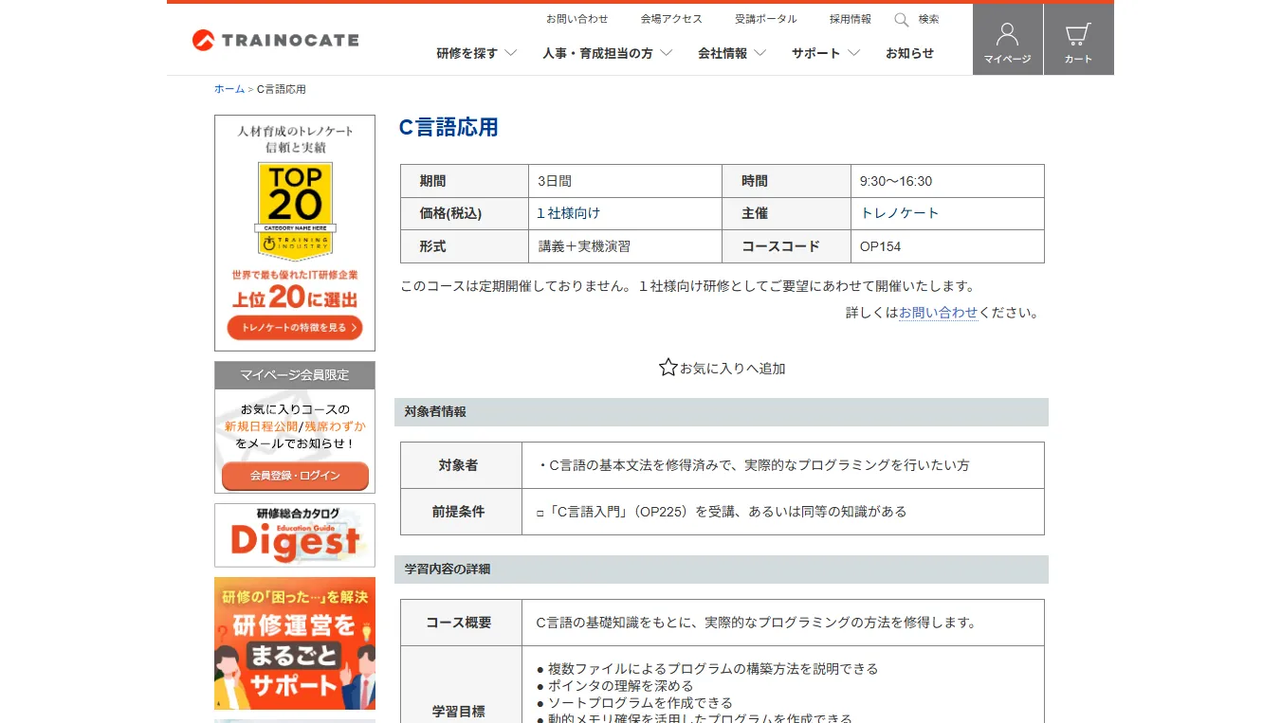Click the magnifying glass search icon
The height and width of the screenshot is (723, 1281).
click(902, 20)
